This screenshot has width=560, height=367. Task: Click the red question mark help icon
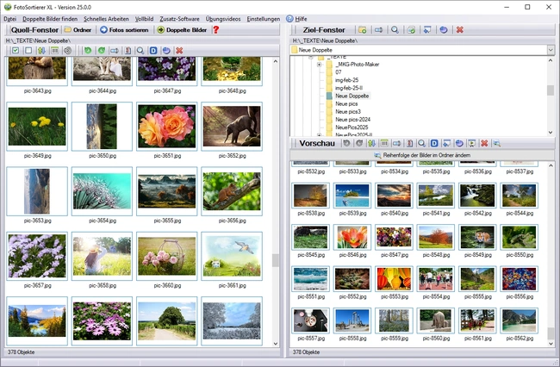click(215, 30)
